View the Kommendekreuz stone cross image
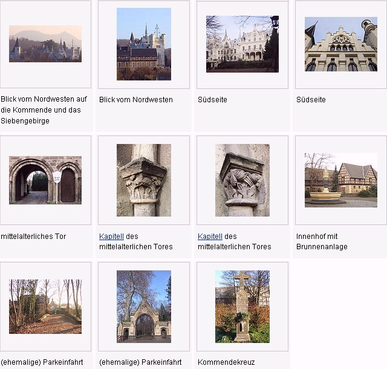387x369 pixels. coord(242,307)
